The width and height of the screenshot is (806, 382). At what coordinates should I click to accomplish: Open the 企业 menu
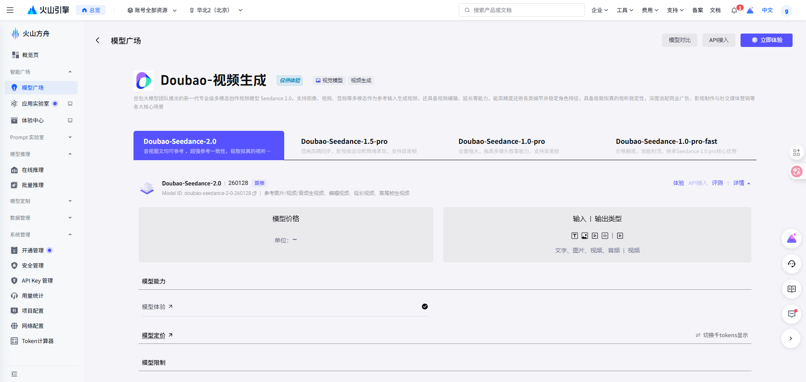pos(599,10)
